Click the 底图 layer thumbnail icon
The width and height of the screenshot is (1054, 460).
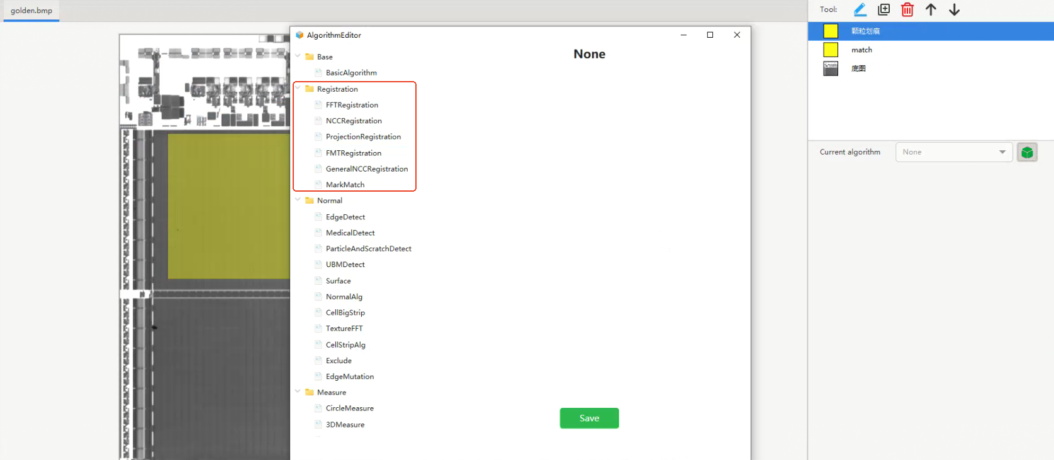(x=831, y=68)
